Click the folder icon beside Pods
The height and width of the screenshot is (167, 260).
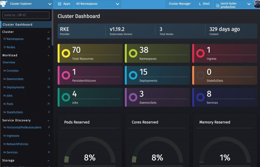click(5, 104)
